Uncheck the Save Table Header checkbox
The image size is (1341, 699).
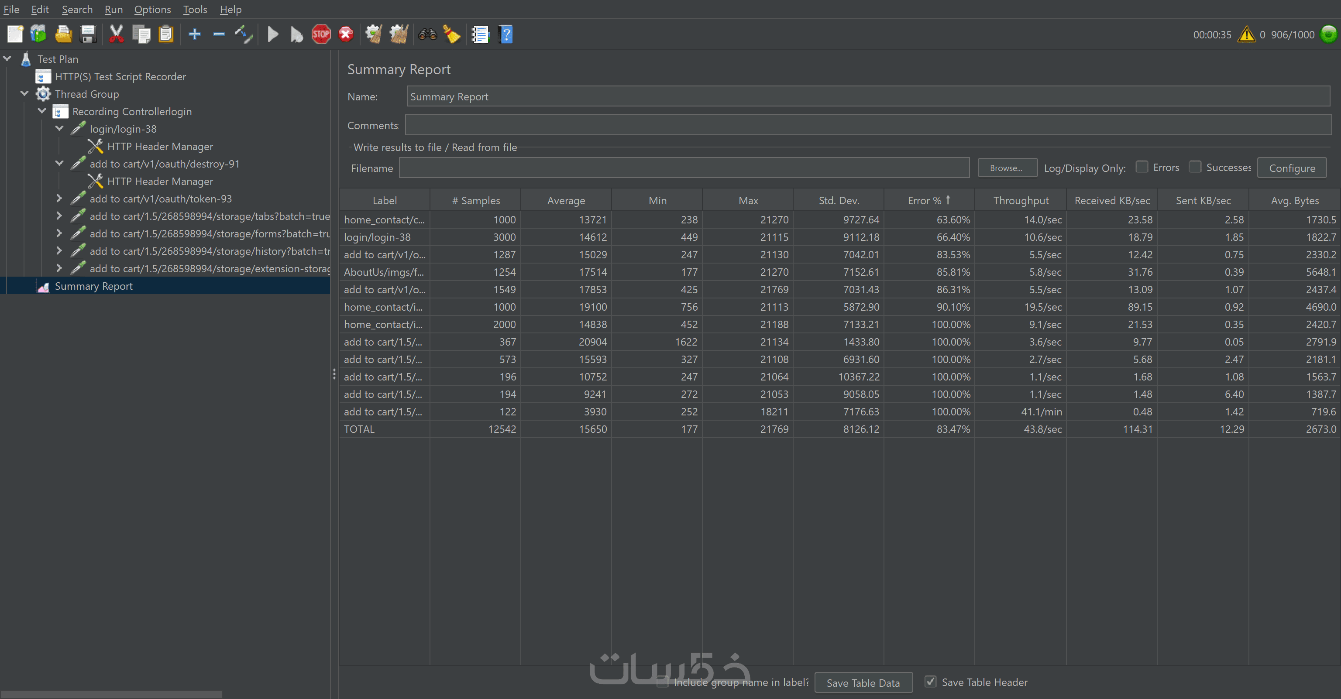click(x=930, y=681)
